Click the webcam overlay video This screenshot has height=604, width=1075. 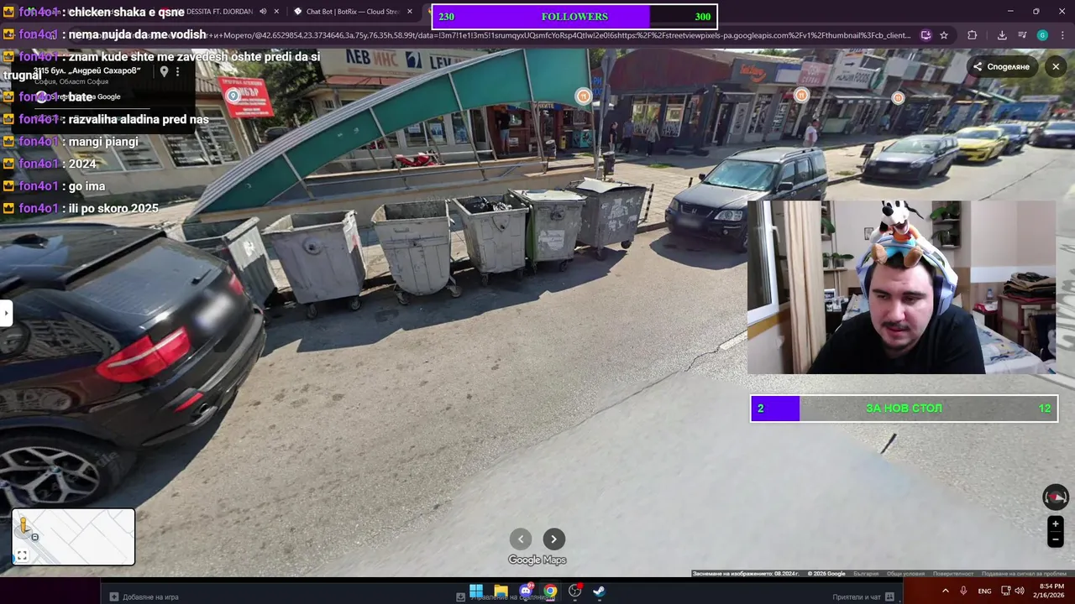pyautogui.click(x=901, y=287)
